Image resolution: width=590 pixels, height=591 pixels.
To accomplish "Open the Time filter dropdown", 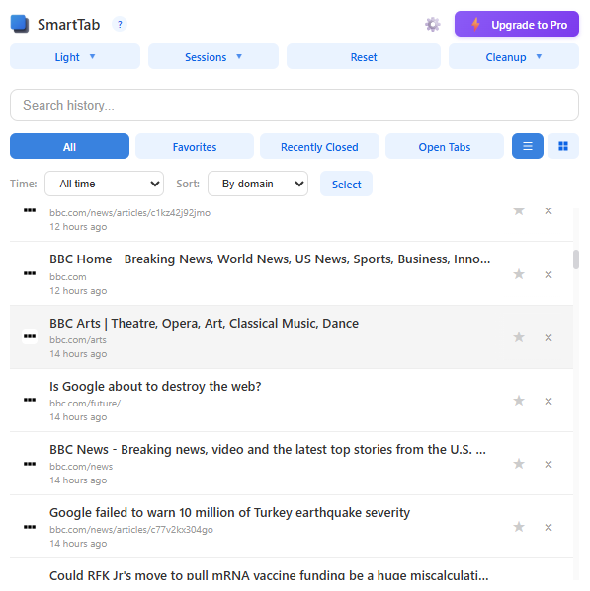I will [104, 184].
